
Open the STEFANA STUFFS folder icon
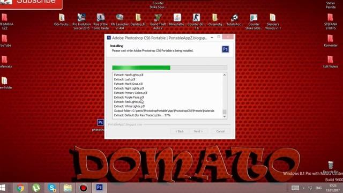330,21
